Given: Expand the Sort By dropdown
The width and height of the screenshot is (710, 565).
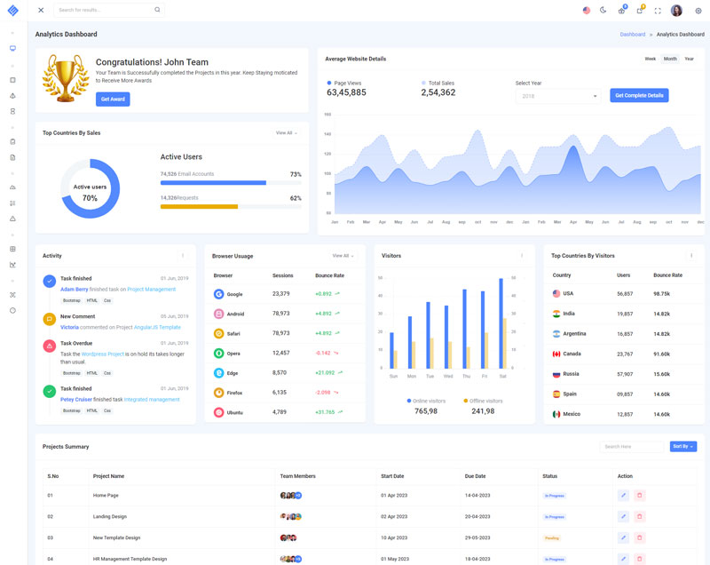Looking at the screenshot, I should tap(682, 446).
